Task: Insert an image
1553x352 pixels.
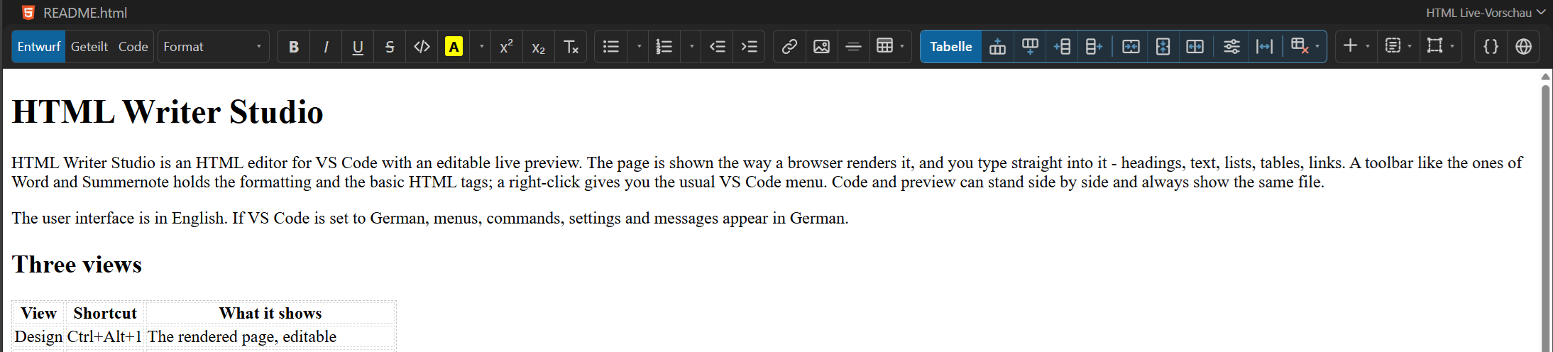Action: point(821,47)
